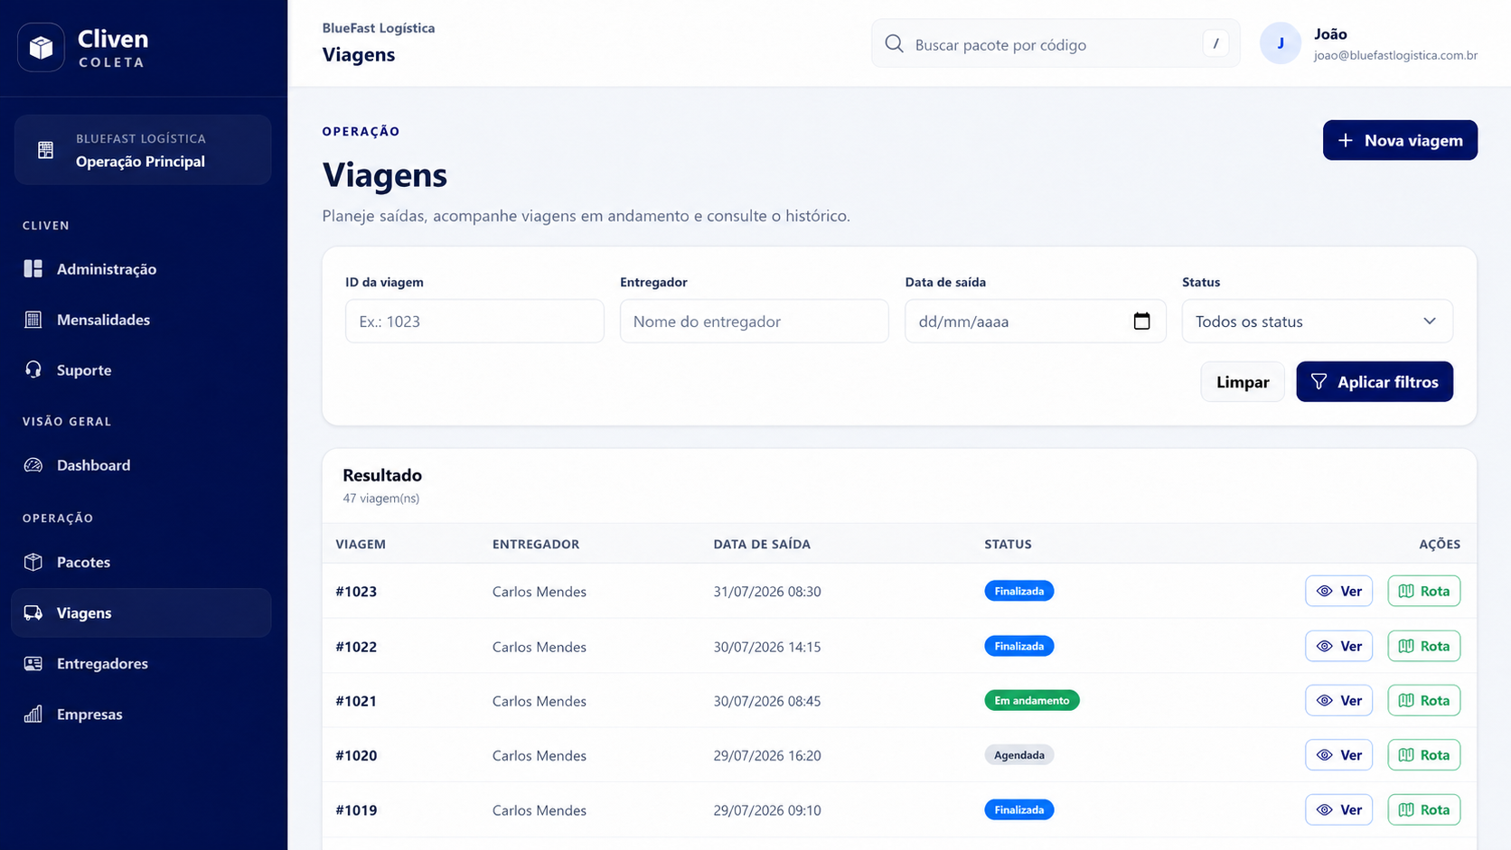Click Carlos Mendes in row #1022
This screenshot has height=850, width=1511.
pos(540,646)
